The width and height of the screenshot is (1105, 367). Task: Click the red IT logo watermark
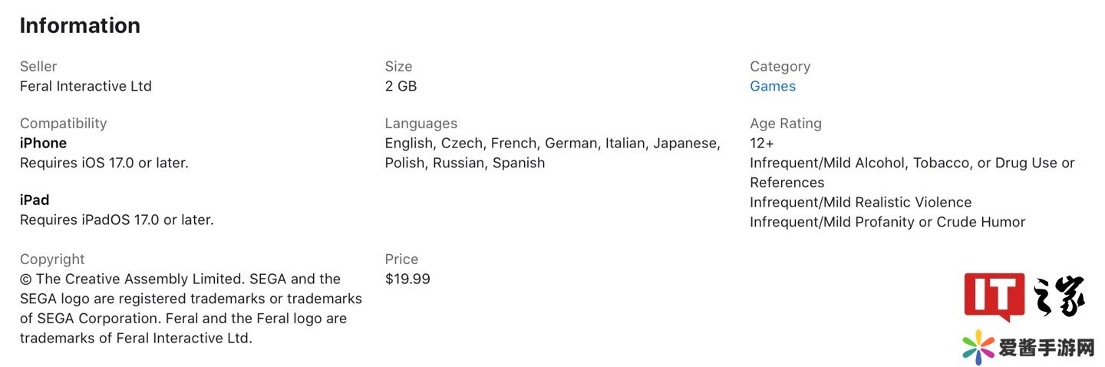[x=994, y=296]
